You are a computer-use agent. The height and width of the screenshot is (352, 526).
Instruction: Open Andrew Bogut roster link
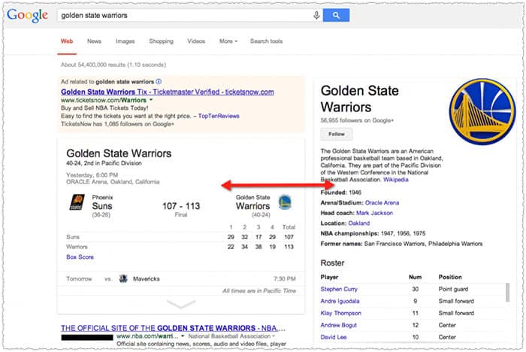pos(338,325)
